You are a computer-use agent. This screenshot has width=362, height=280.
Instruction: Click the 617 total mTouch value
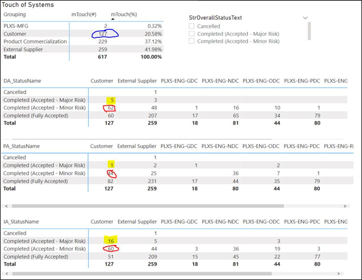coord(102,57)
